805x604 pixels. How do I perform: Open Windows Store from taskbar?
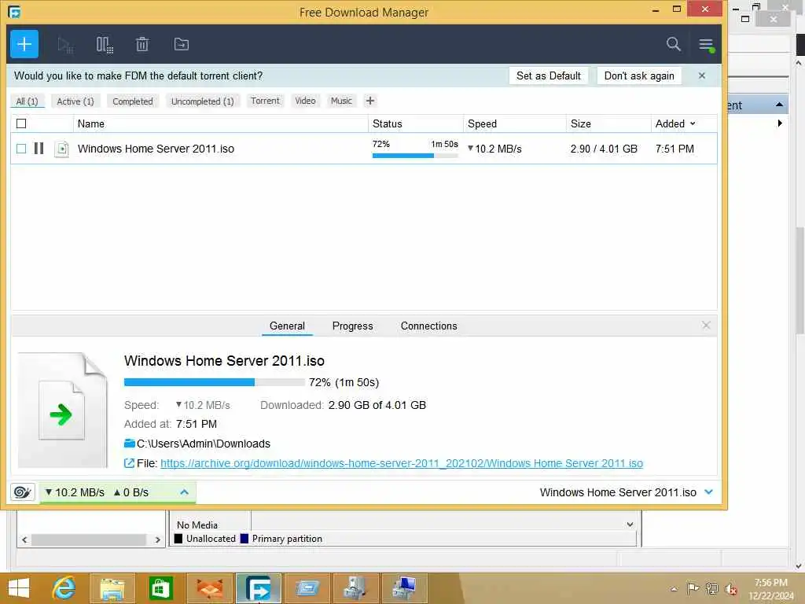point(160,588)
